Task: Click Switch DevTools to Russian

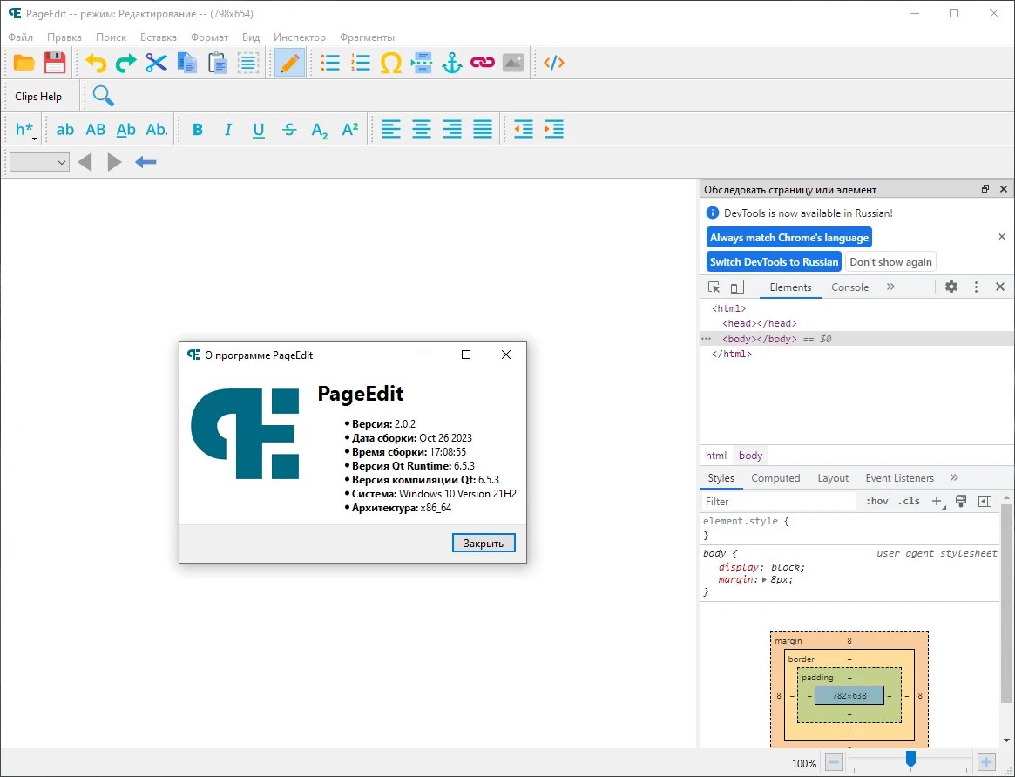Action: [x=774, y=262]
